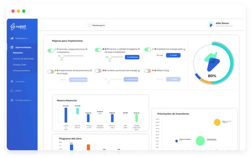Click info icon beside Implementar almacenamiento
The image size is (252, 158).
pyautogui.click(x=91, y=70)
